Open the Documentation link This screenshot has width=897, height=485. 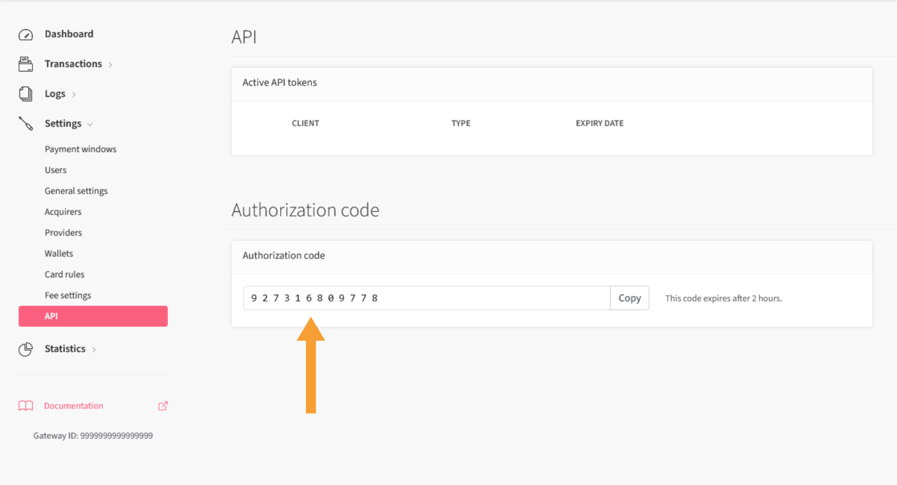pyautogui.click(x=74, y=406)
